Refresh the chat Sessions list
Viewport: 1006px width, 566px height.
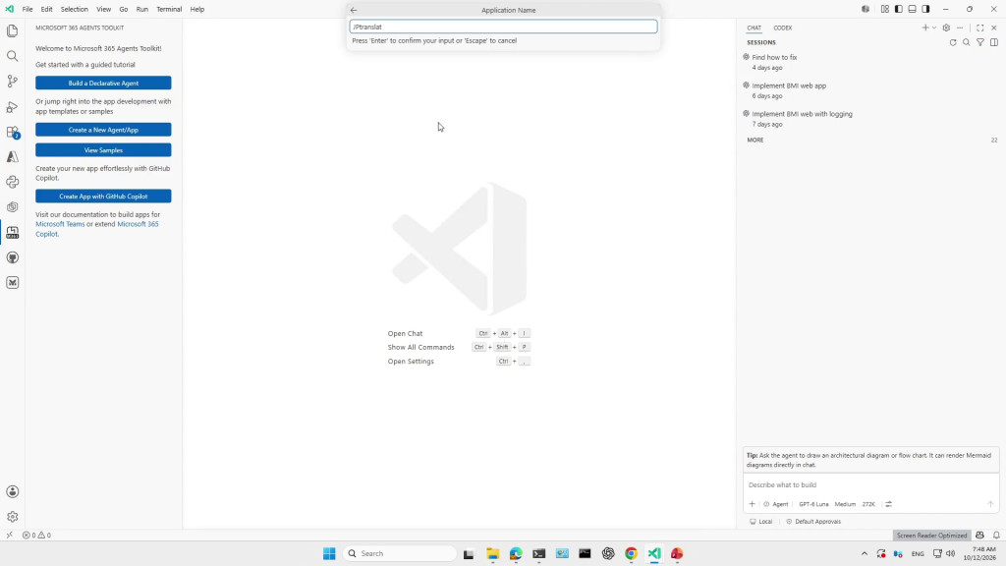[953, 42]
